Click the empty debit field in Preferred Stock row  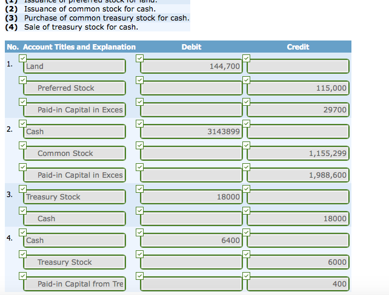191,88
